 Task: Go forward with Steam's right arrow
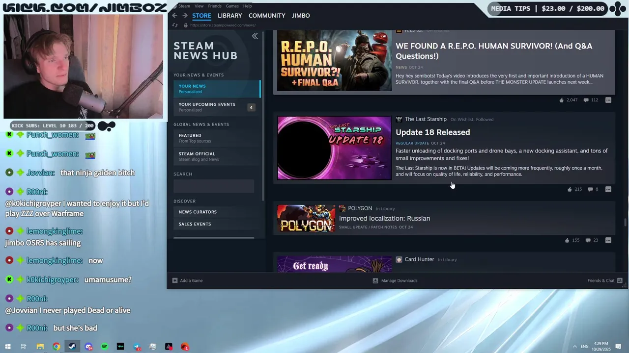click(x=185, y=16)
